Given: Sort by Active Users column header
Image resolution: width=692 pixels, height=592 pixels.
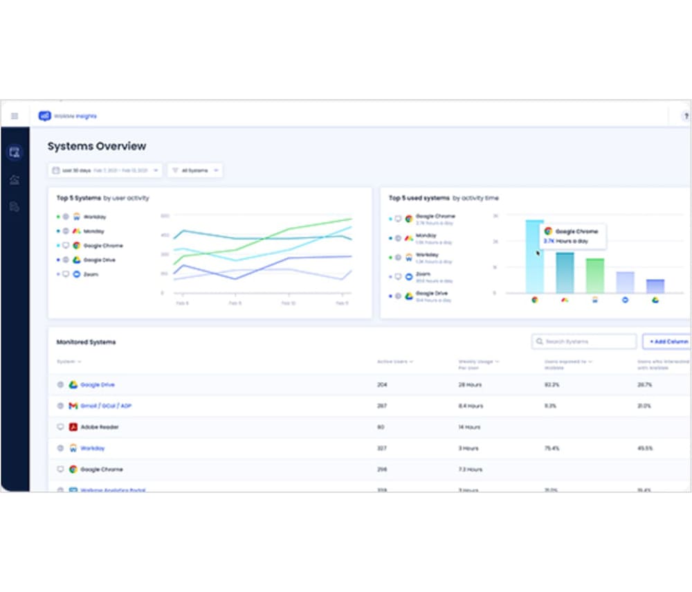Looking at the screenshot, I should (x=394, y=361).
